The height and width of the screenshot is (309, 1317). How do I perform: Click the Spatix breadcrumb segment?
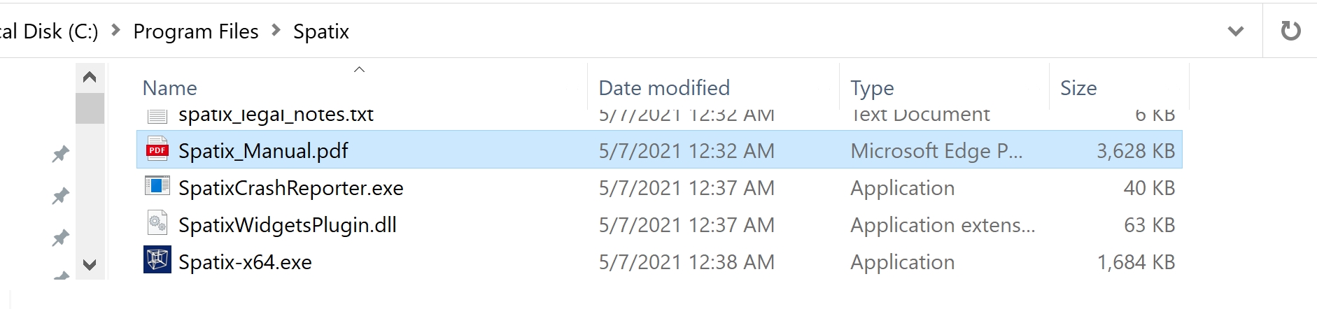point(321,31)
